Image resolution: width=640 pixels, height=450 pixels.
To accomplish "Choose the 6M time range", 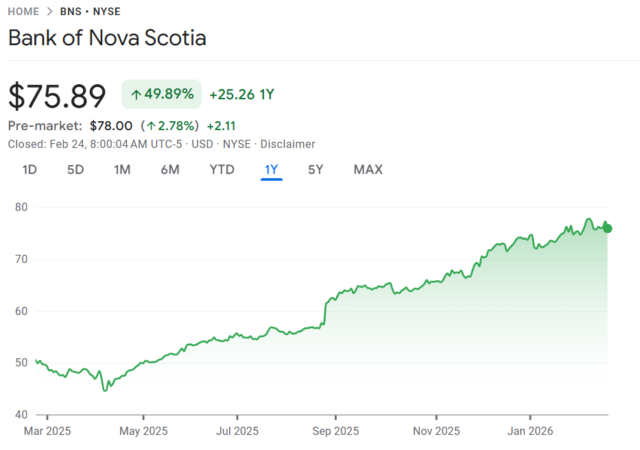I will click(170, 170).
